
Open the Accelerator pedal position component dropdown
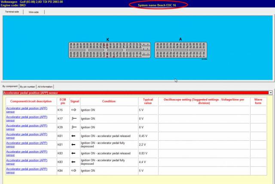click(x=270, y=92)
